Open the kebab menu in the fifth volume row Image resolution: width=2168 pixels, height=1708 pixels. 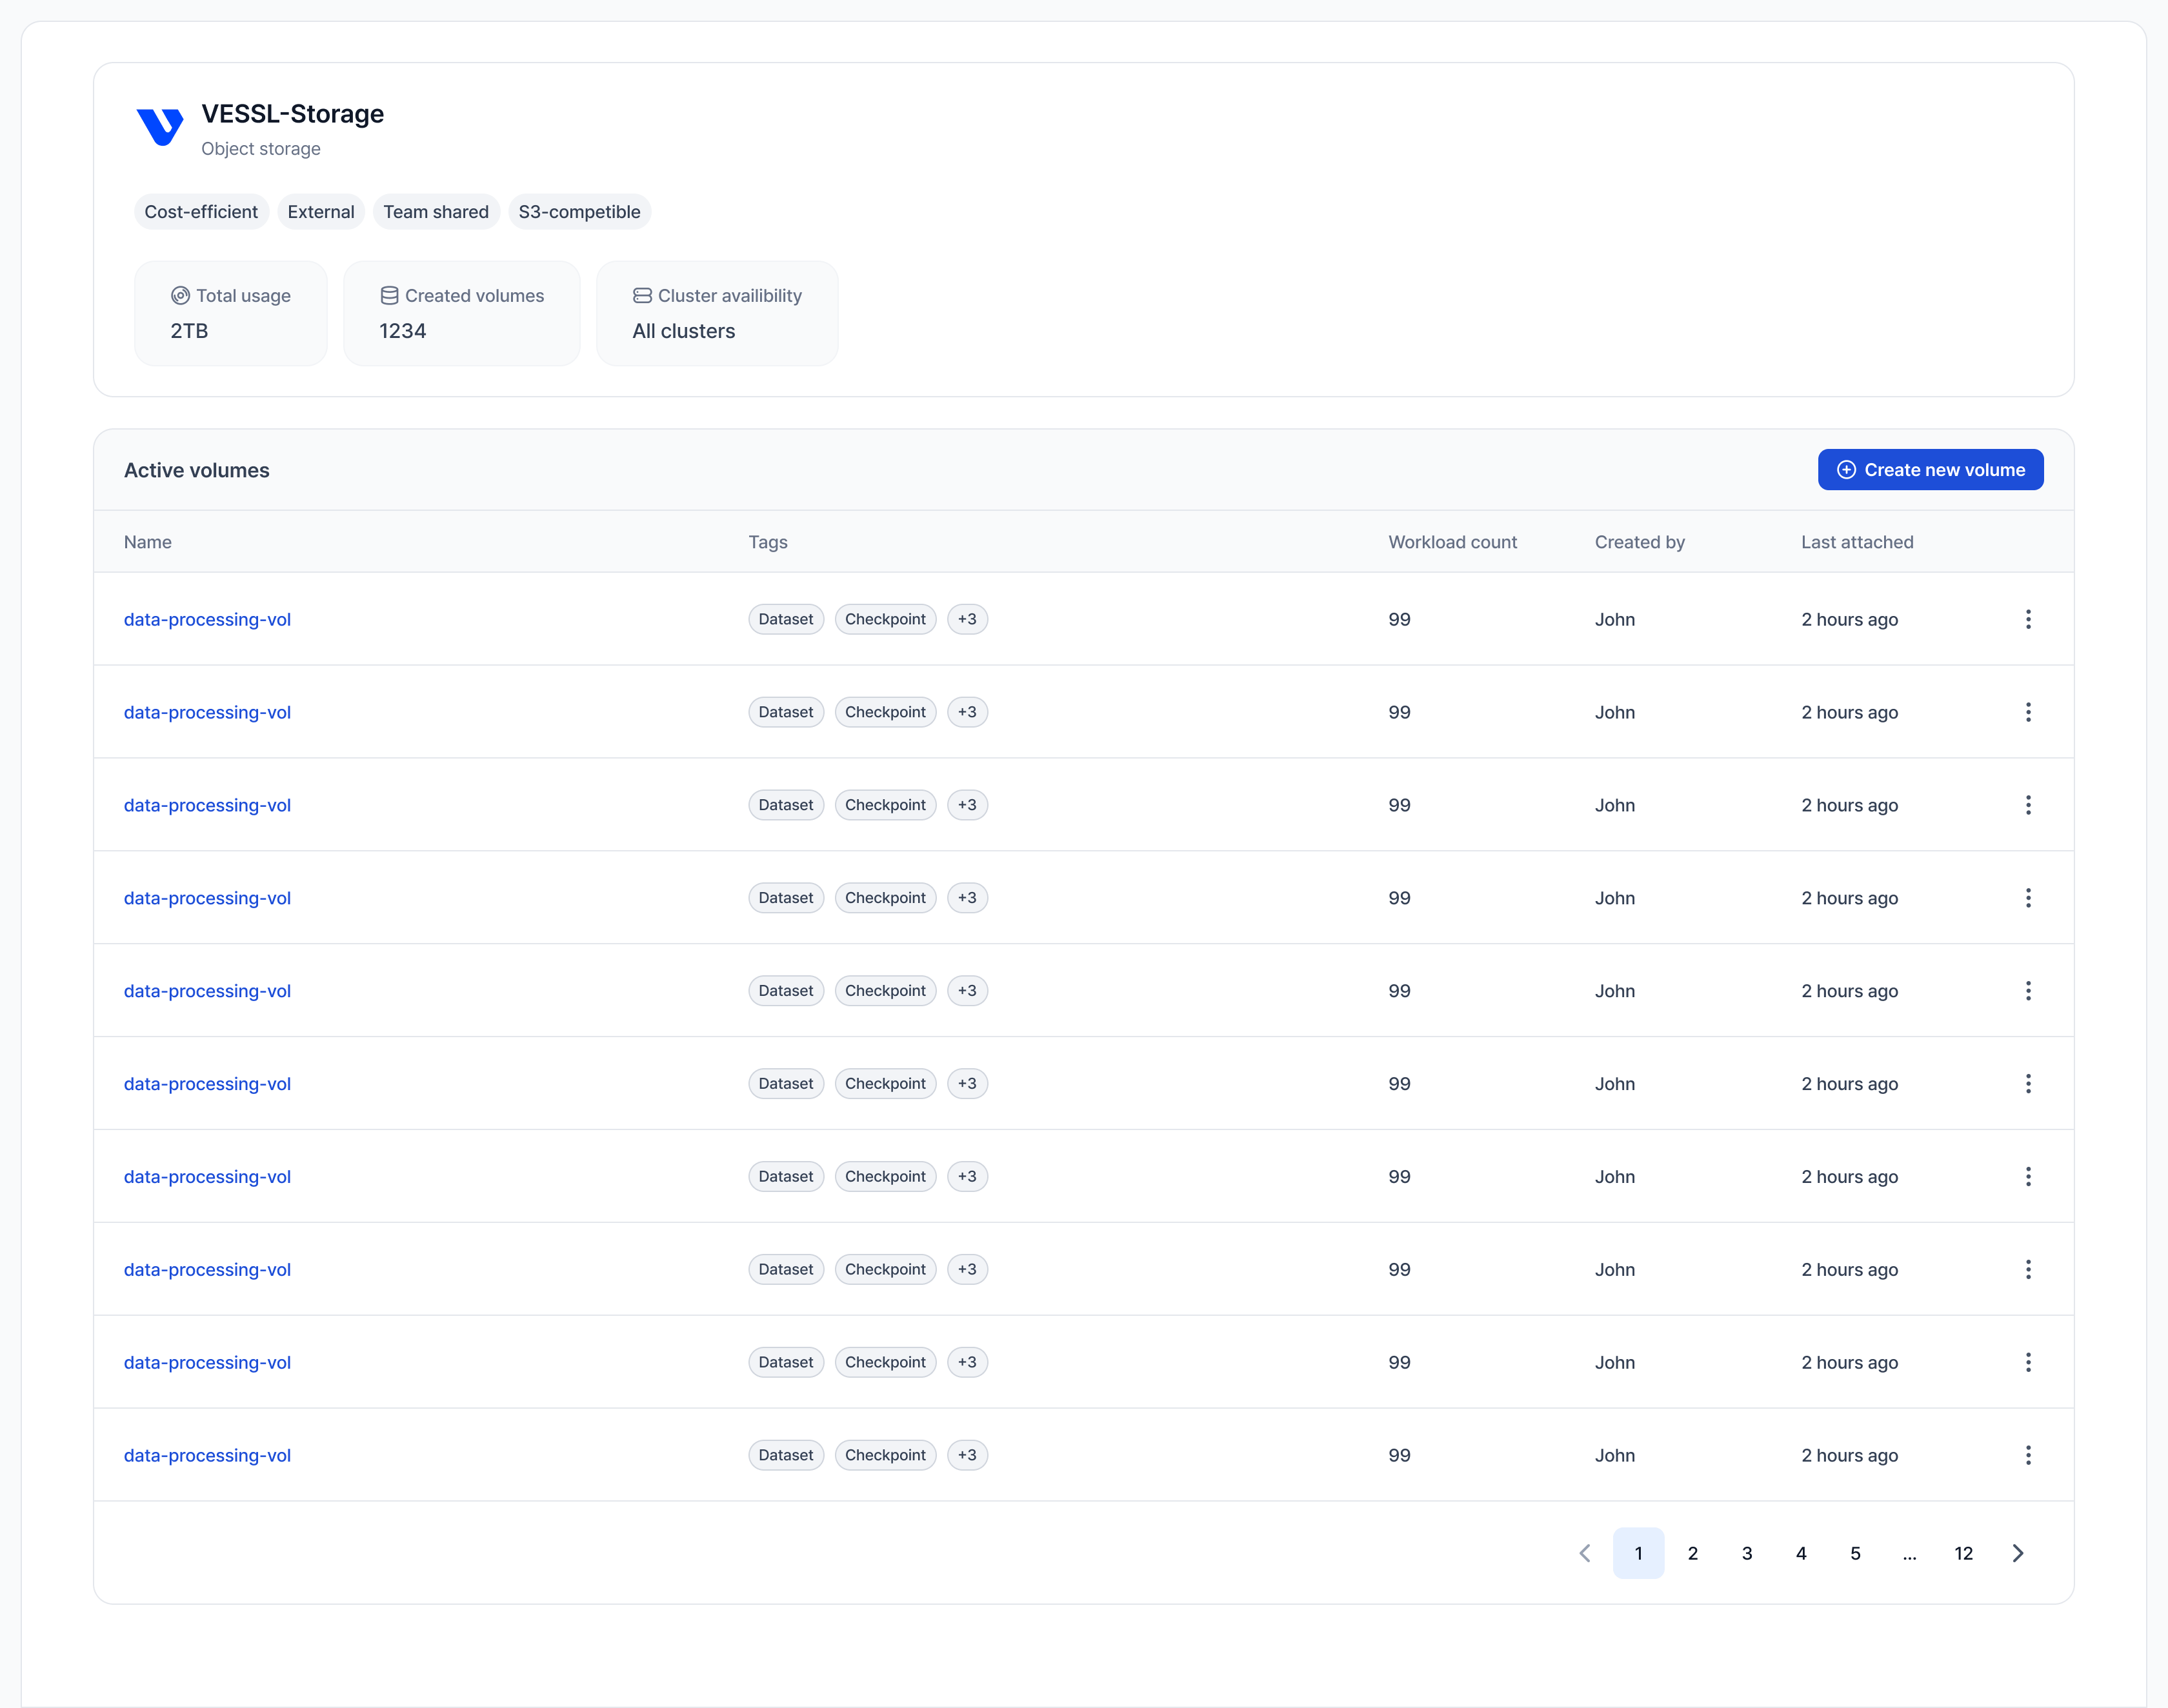[x=2028, y=991]
